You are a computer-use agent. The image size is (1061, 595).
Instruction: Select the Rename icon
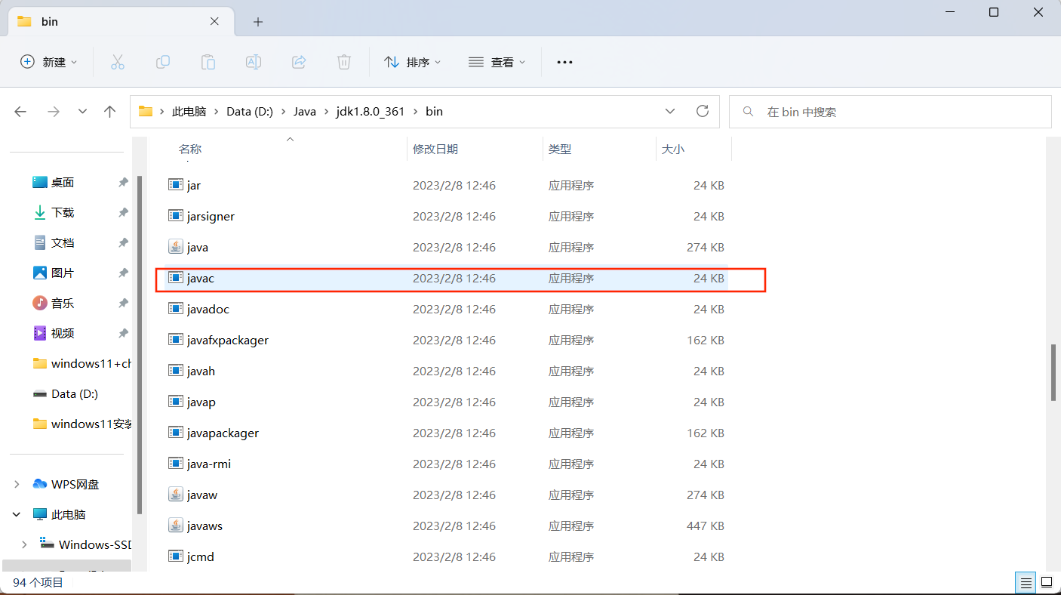254,62
